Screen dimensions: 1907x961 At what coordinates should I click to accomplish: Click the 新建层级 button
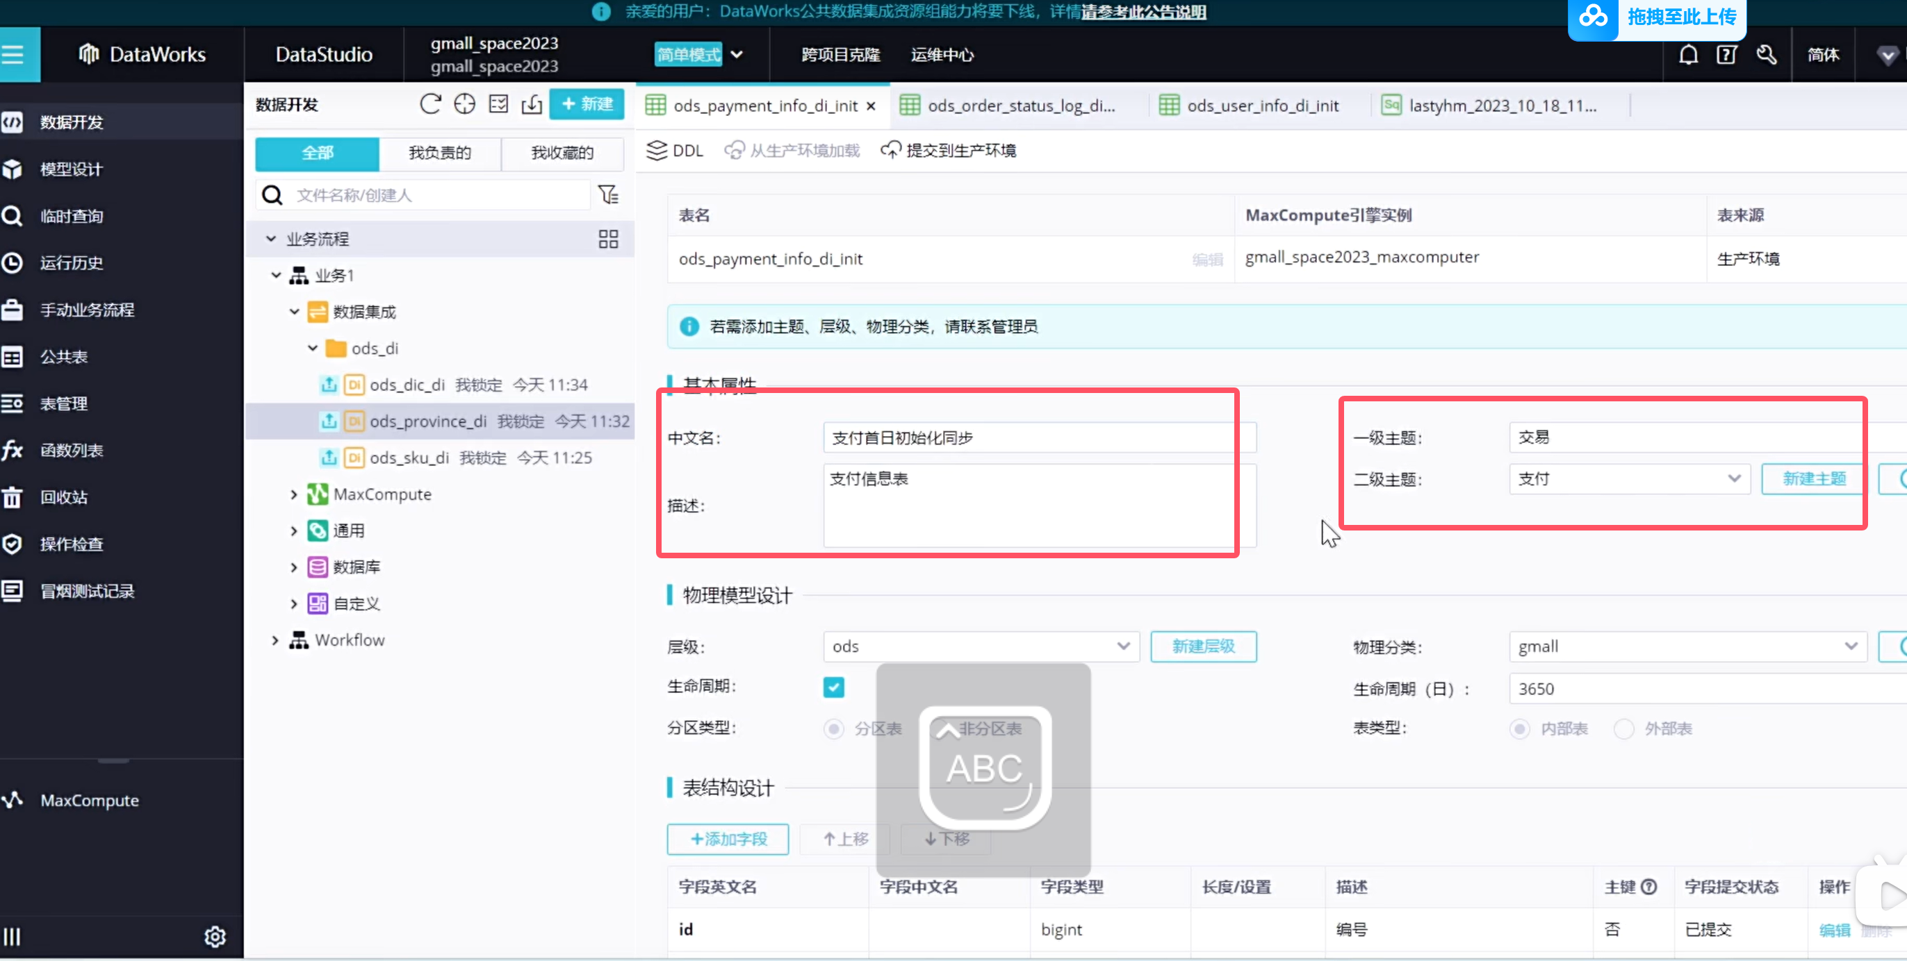coord(1203,646)
